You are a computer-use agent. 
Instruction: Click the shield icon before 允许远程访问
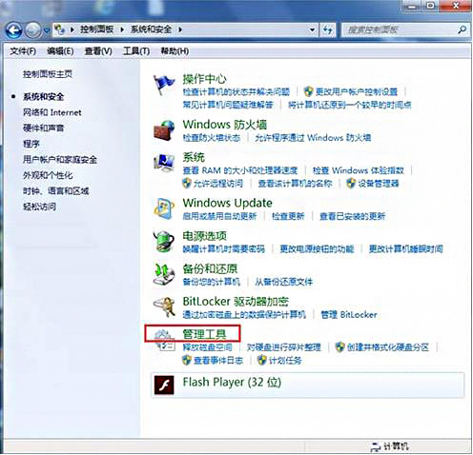click(187, 183)
